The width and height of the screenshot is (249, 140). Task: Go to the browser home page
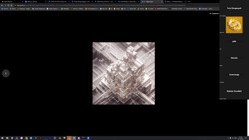click(x=11, y=5)
